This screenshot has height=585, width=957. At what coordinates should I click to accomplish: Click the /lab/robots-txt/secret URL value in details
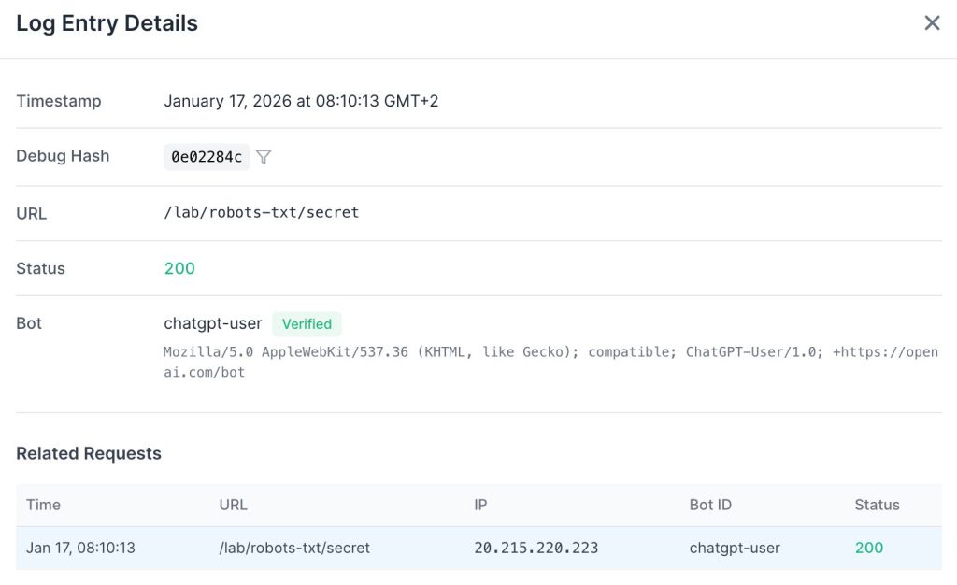tap(261, 212)
